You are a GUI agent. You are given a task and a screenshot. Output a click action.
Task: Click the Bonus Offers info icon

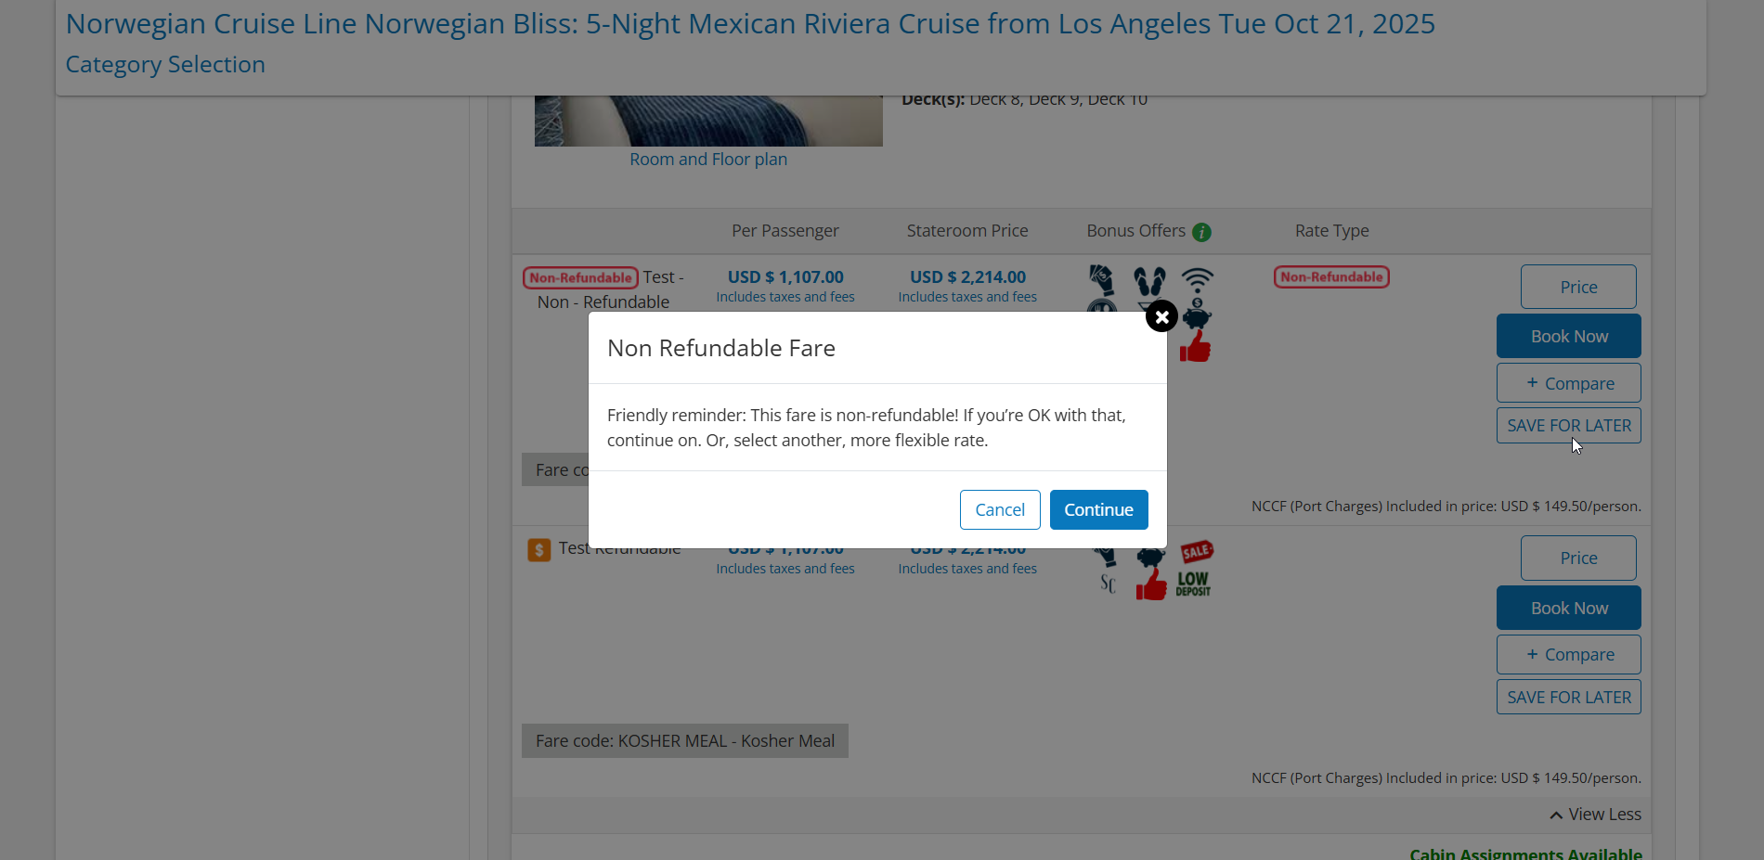[x=1201, y=232]
